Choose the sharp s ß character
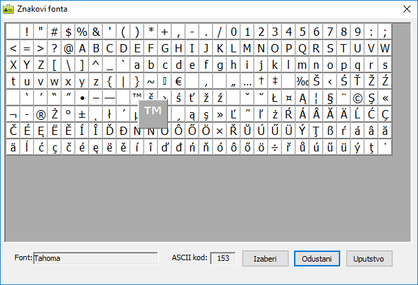 coord(329,130)
